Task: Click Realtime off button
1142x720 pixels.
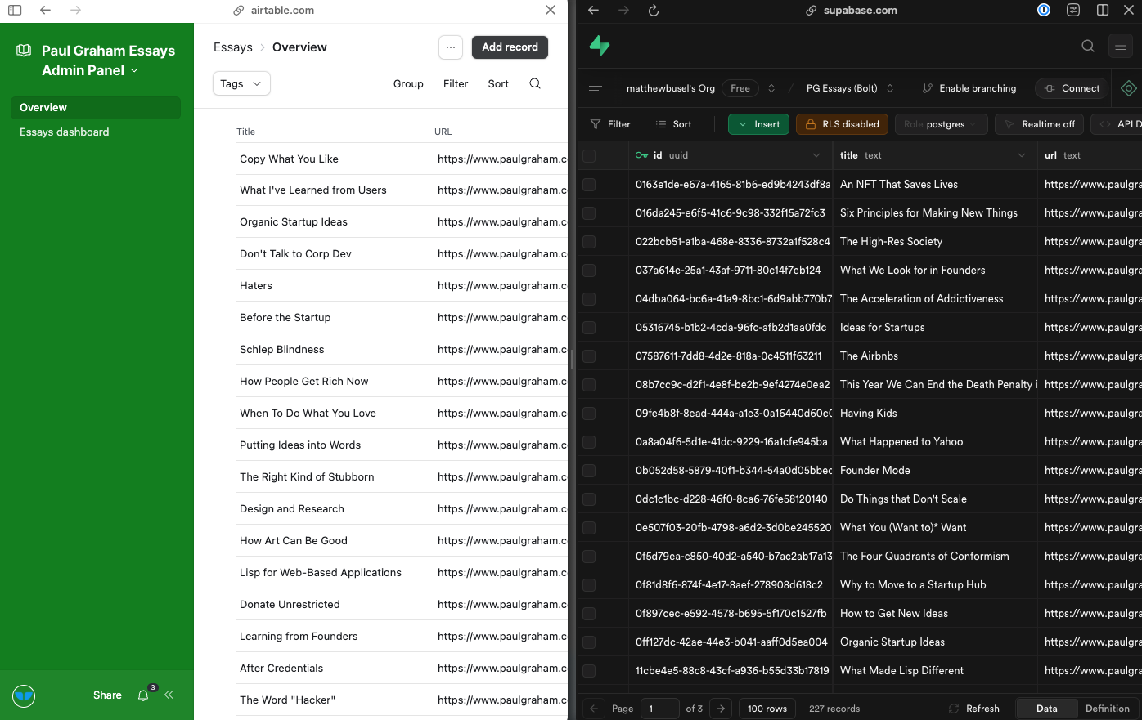Action: 1039,124
